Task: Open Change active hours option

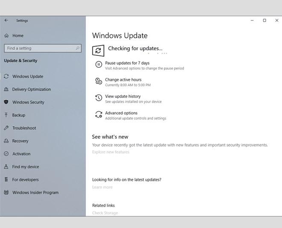Action: (123, 80)
